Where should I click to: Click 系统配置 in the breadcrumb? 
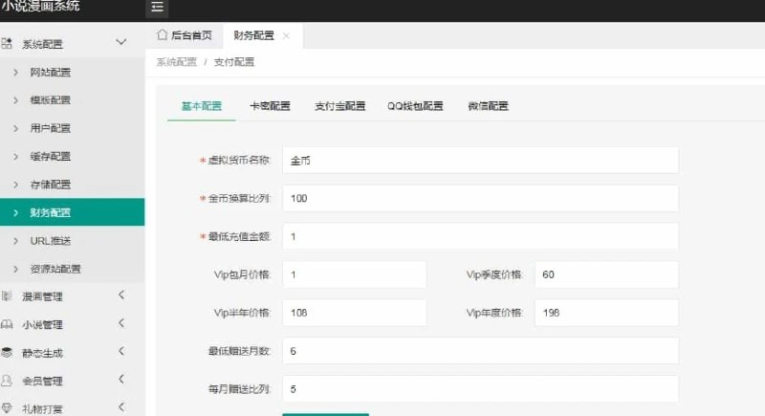click(x=177, y=62)
